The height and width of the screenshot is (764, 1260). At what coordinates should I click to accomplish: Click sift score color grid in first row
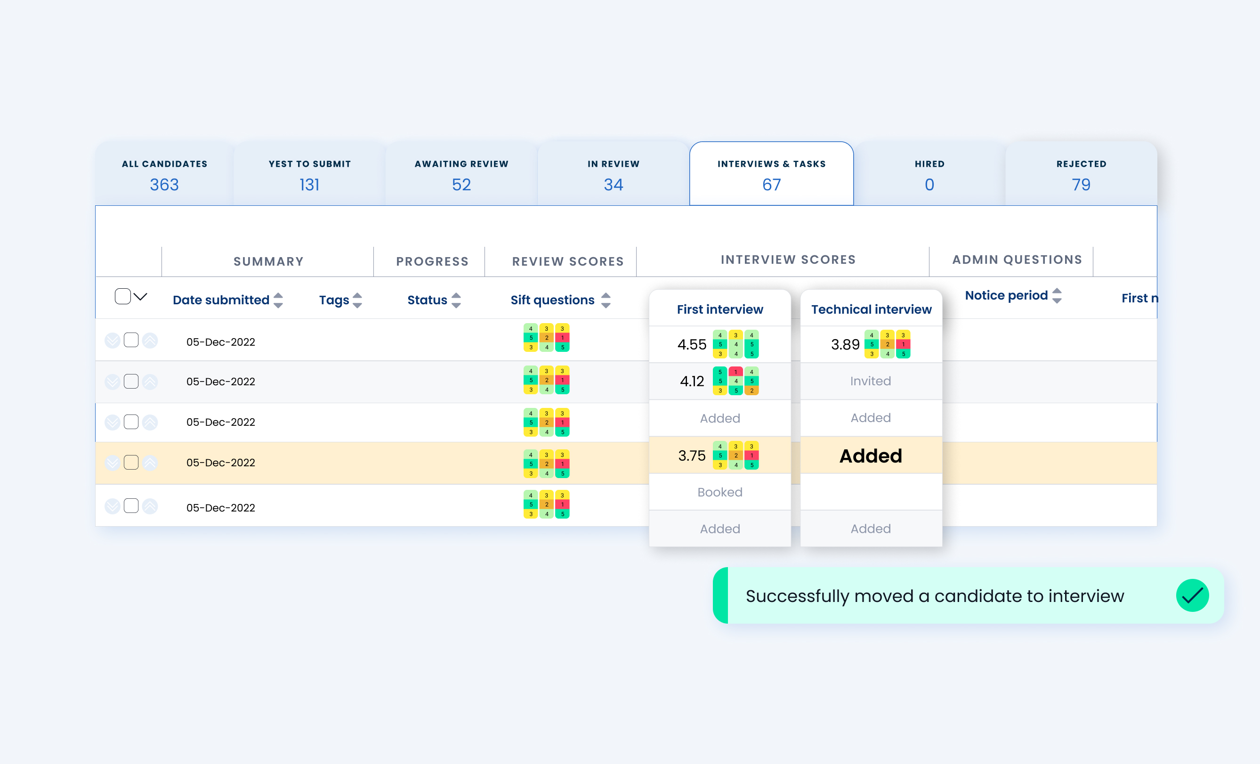click(x=546, y=338)
